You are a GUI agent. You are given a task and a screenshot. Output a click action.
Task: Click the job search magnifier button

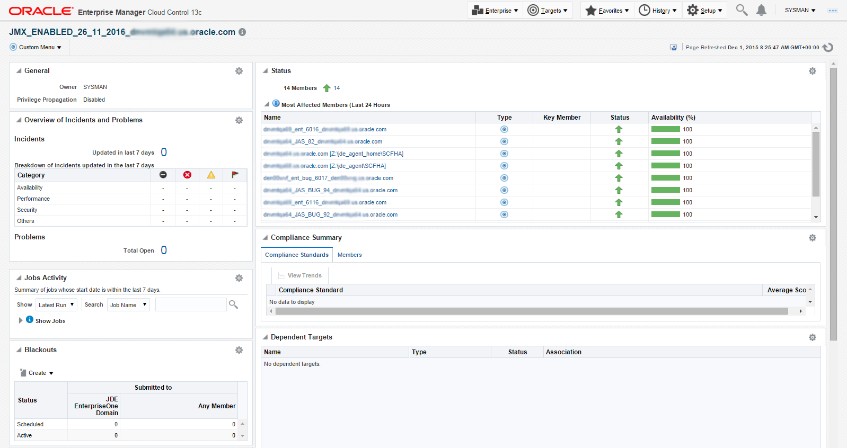[x=233, y=304]
